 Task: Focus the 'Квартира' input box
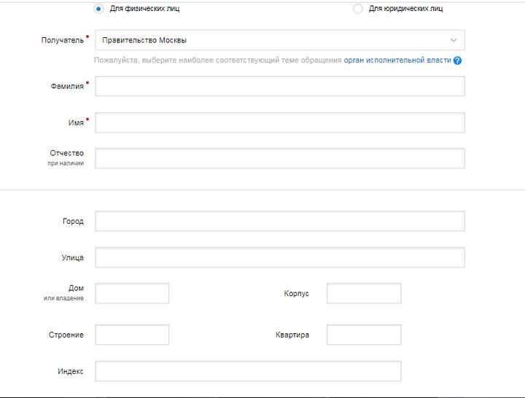point(364,335)
